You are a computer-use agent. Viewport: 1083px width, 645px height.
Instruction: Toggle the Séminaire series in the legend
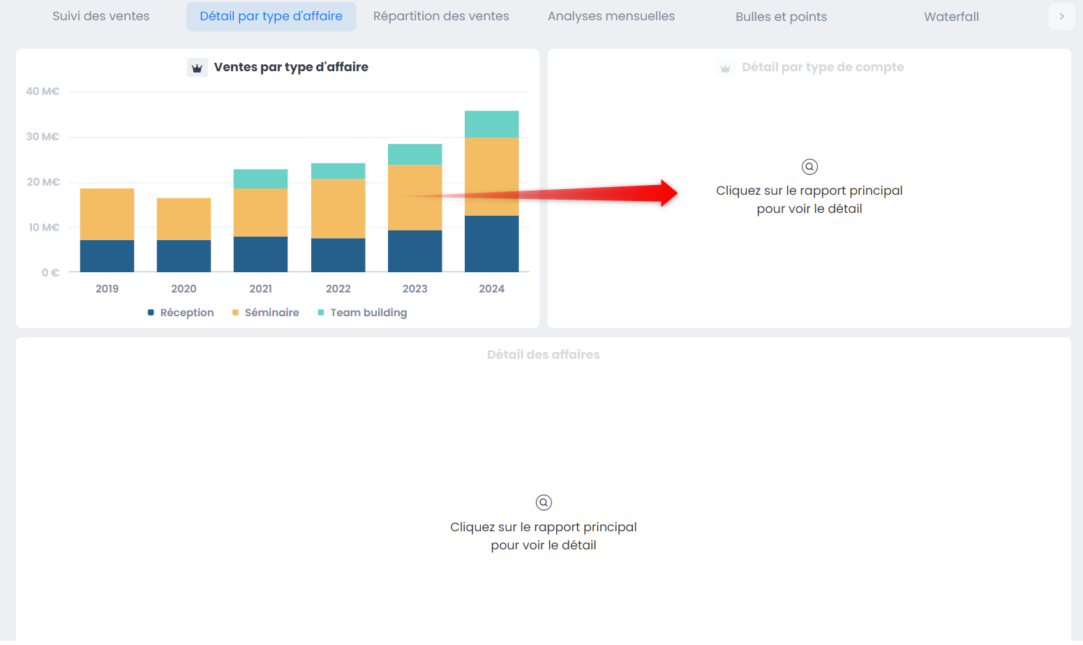[x=271, y=313]
